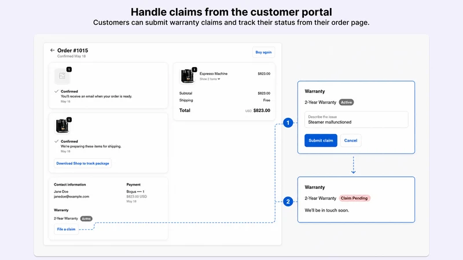Click the Active badge under Contact card Warranty
The image size is (463, 260).
click(86, 219)
